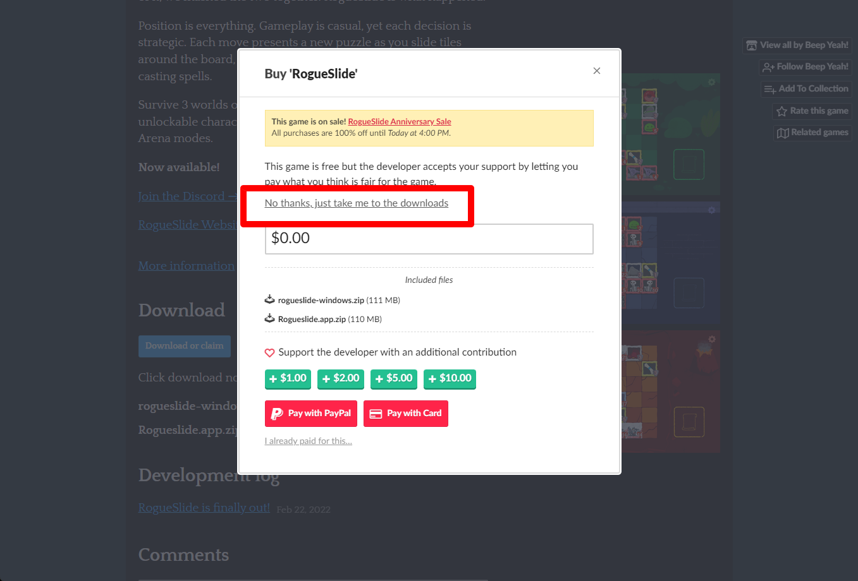
Task: Open 'RogueSlide is finally out!' devlog post
Action: [204, 508]
